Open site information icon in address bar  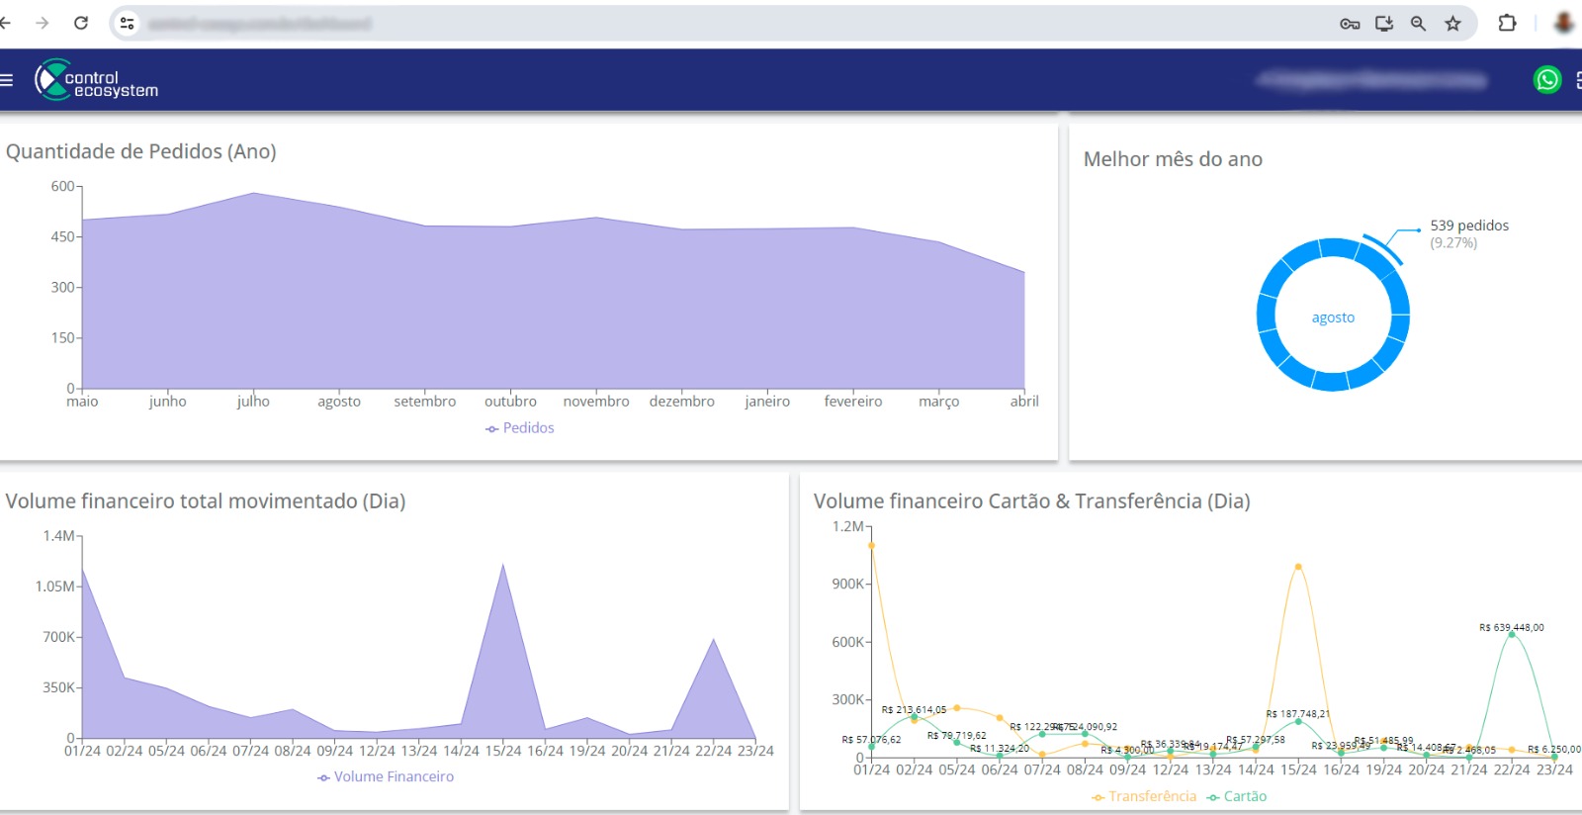[x=127, y=23]
